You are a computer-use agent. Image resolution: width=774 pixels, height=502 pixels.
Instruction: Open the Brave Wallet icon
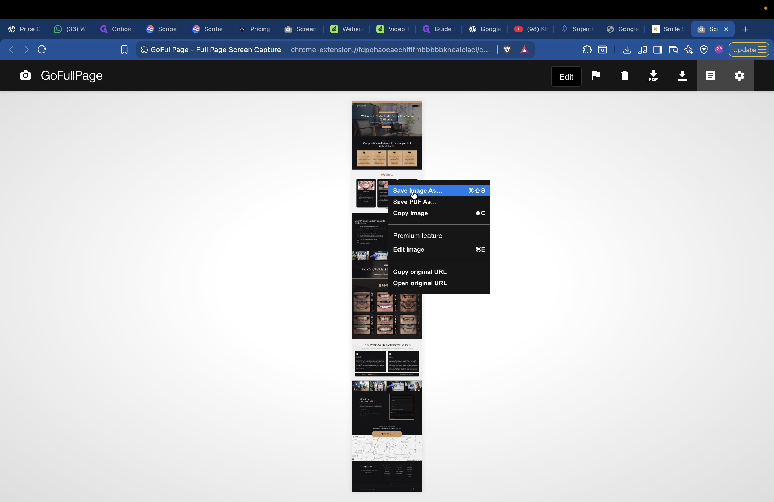673,50
